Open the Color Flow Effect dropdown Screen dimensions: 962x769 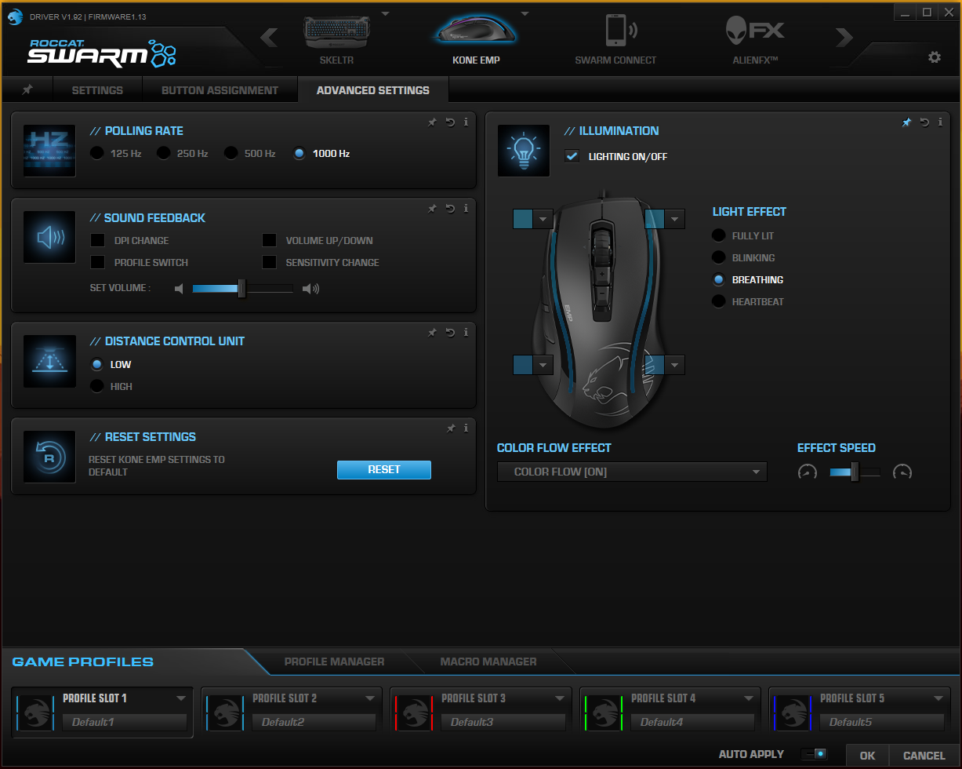point(632,472)
